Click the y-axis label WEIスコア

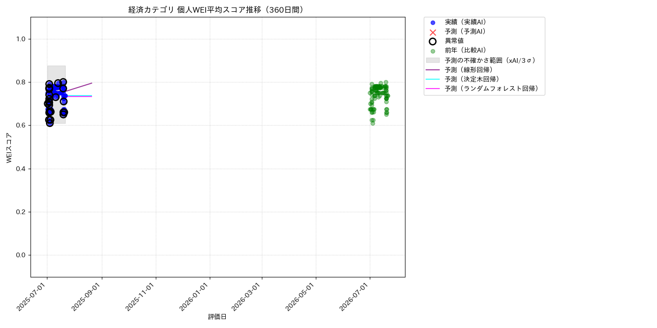pyautogui.click(x=9, y=148)
